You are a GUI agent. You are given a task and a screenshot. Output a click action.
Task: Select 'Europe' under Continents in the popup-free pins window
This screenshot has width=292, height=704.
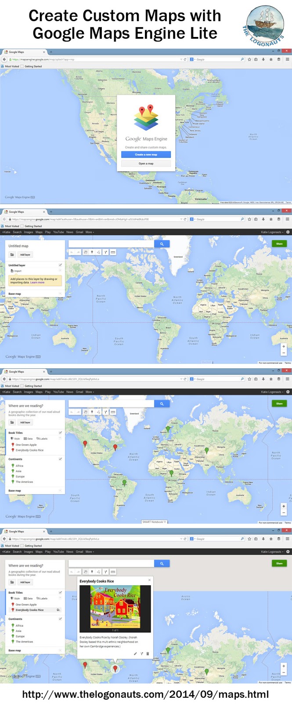tap(20, 477)
